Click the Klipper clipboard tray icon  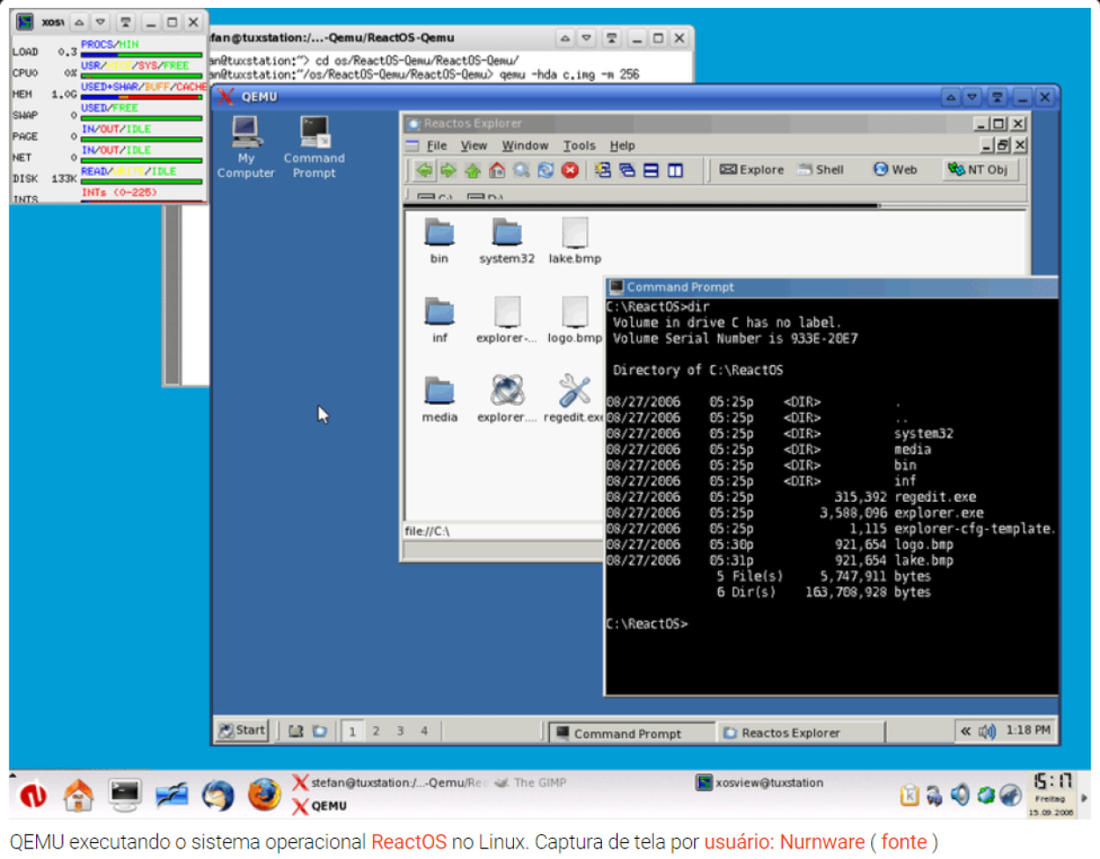tap(910, 796)
